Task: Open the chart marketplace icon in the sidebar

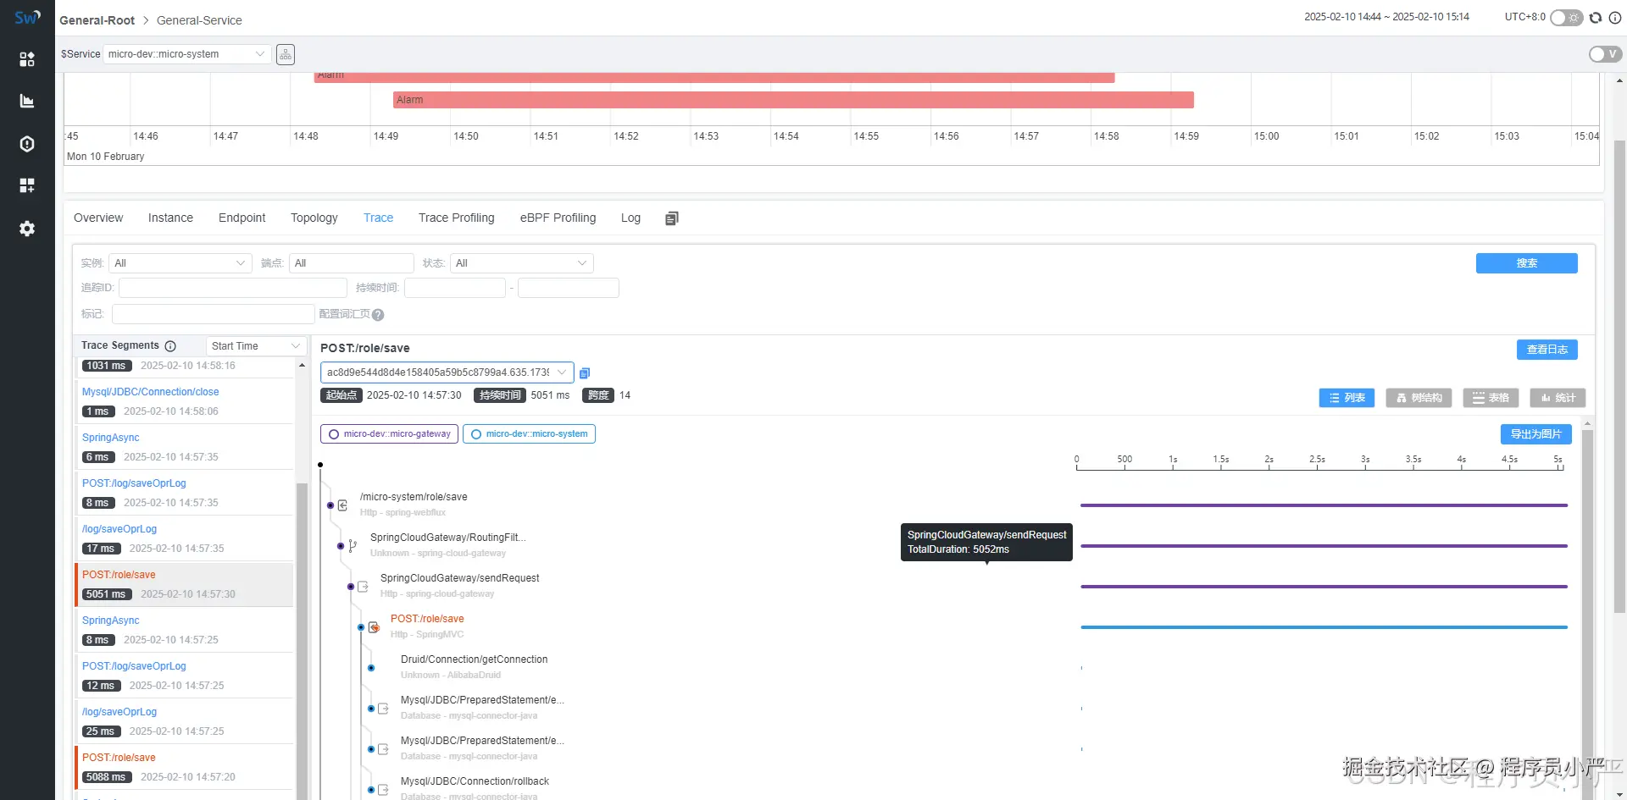Action: 27,101
